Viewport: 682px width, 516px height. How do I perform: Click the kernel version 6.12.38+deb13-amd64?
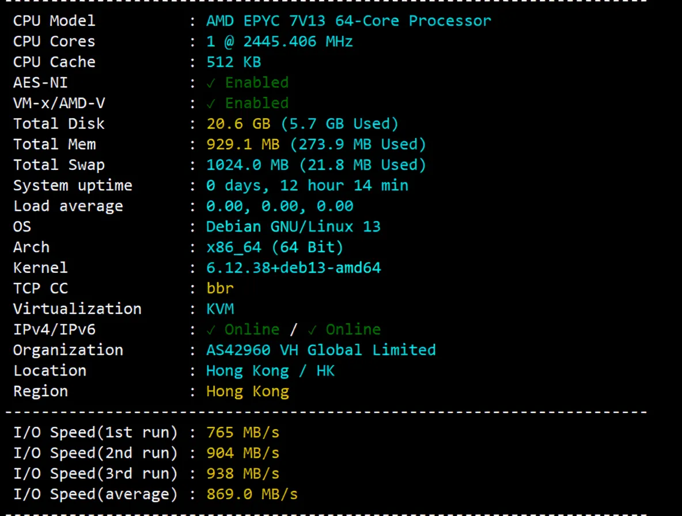pyautogui.click(x=294, y=268)
